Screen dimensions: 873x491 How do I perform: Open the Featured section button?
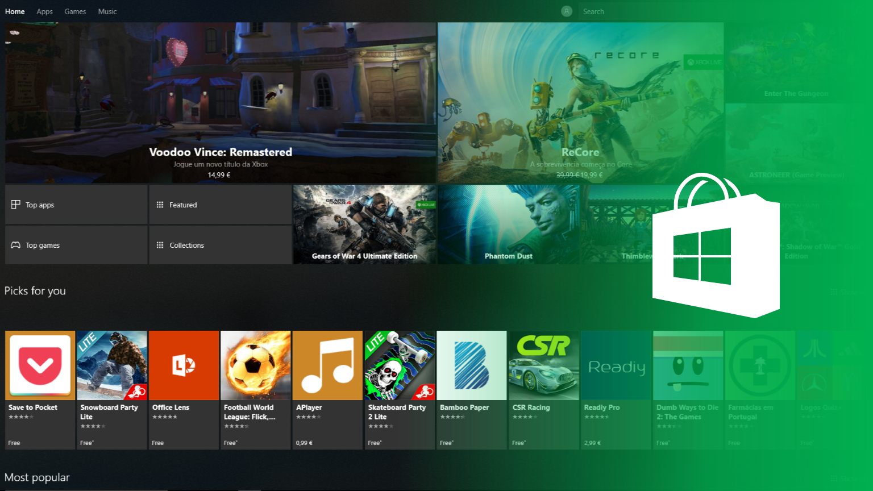220,205
